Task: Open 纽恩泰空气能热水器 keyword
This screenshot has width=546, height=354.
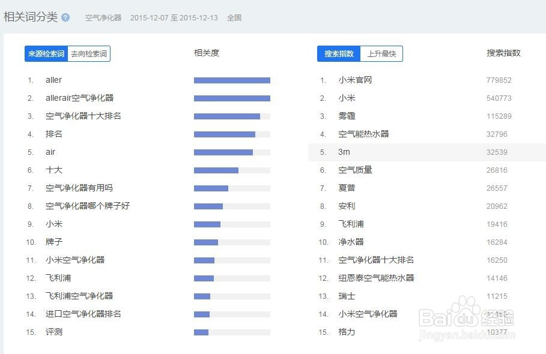Action: [x=376, y=278]
